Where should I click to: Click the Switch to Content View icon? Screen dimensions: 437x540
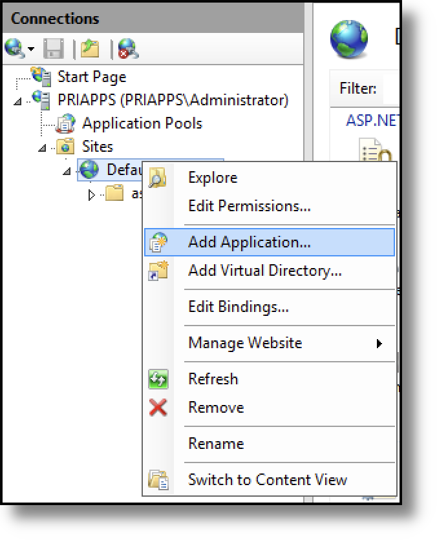[x=158, y=480]
